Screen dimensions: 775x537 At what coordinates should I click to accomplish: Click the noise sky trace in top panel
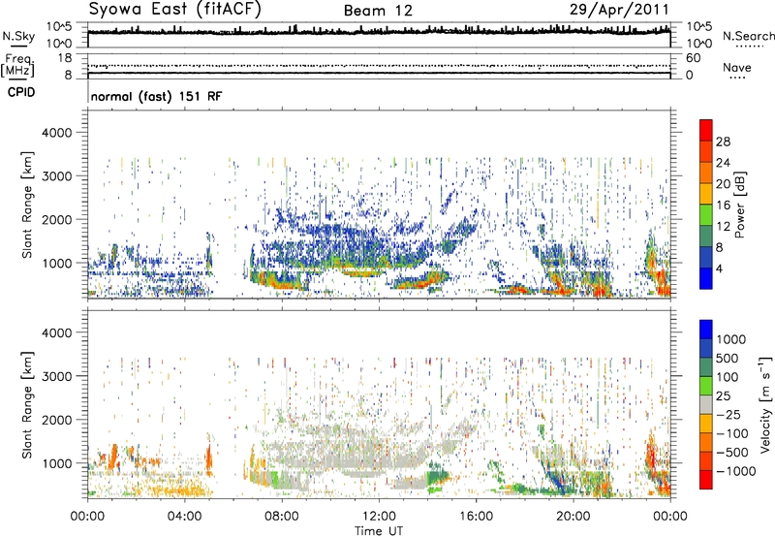[379, 32]
